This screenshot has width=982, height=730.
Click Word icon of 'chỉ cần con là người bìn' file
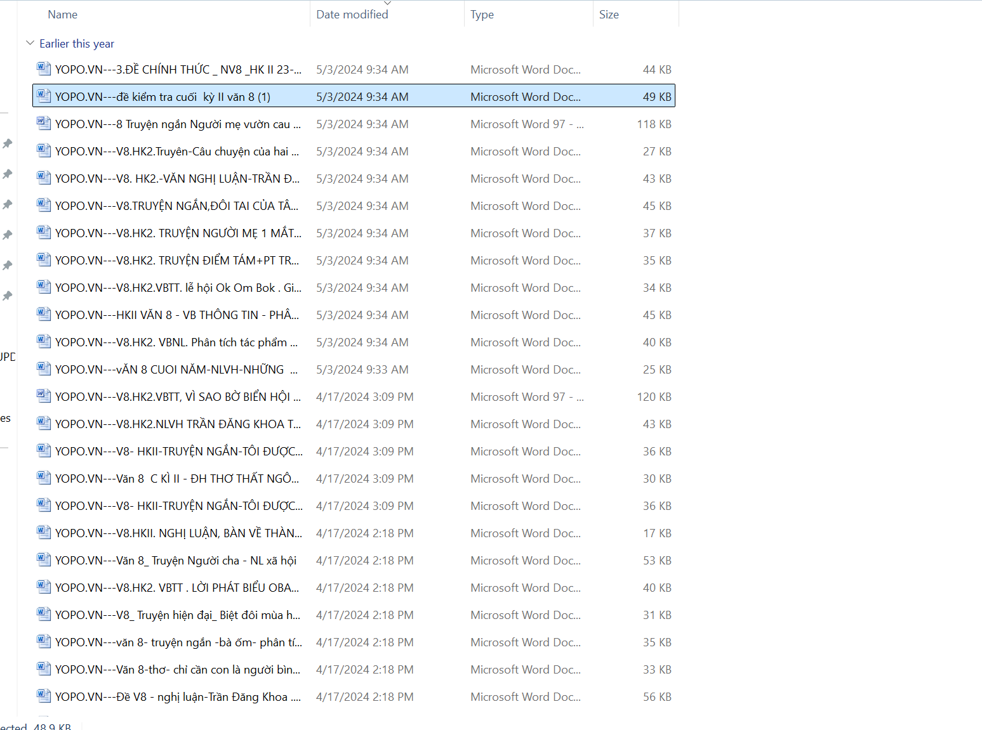(x=44, y=668)
